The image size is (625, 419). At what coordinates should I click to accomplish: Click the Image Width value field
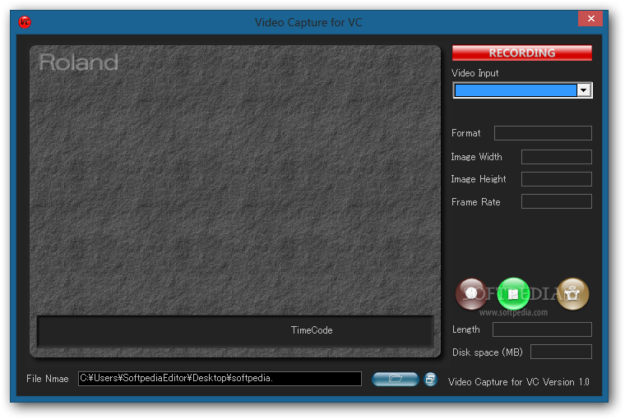tap(557, 157)
